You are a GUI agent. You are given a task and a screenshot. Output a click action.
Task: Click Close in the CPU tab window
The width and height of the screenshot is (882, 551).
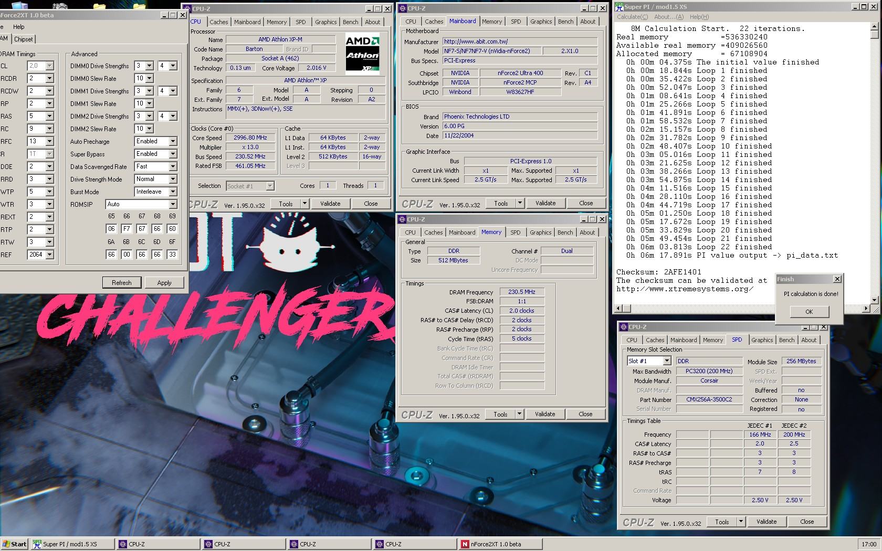pyautogui.click(x=371, y=204)
